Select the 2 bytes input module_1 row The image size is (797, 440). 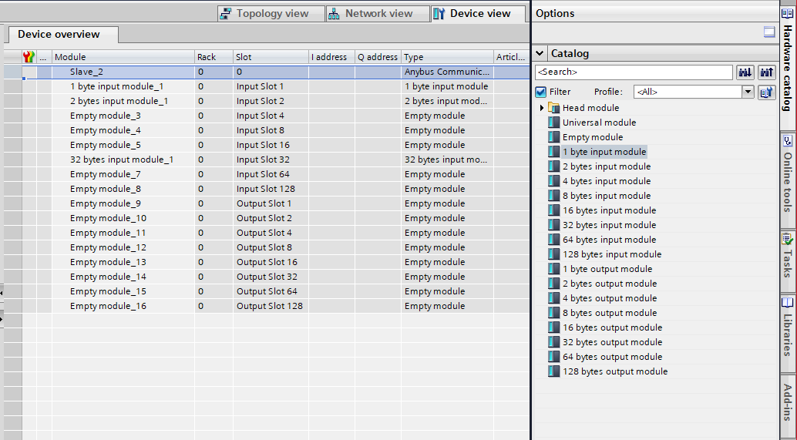[267, 101]
